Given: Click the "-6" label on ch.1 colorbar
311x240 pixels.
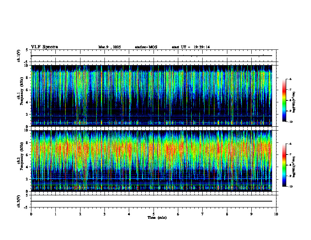Looking at the screenshot, I should click(290, 79).
